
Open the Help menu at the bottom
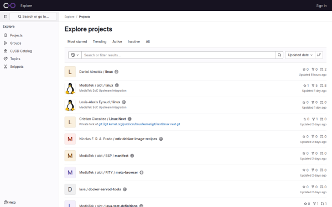(10, 203)
